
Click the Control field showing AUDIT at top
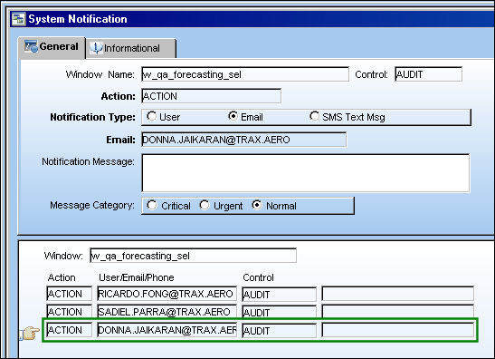pos(428,74)
